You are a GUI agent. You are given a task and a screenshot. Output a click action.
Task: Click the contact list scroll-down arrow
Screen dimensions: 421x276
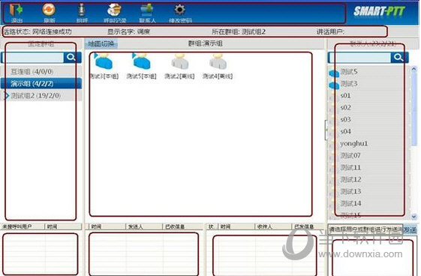413,216
